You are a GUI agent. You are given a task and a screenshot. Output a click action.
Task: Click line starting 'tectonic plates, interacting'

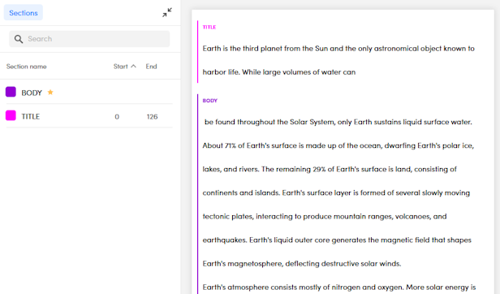[x=325, y=216]
